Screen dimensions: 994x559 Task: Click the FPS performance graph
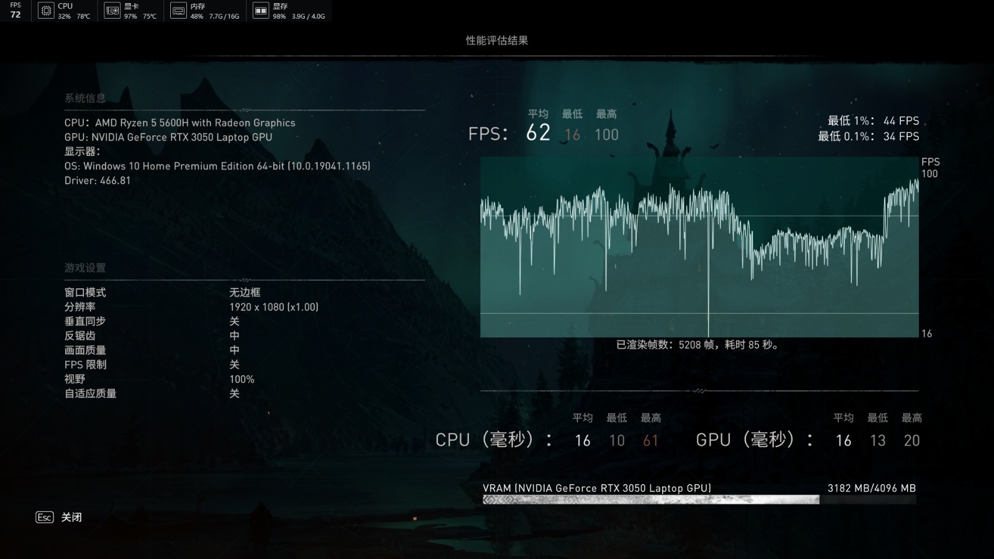[x=700, y=247]
